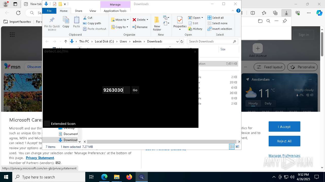This screenshot has width=325, height=182.
Task: Switch to the Home ribbon tab
Action: point(63,11)
